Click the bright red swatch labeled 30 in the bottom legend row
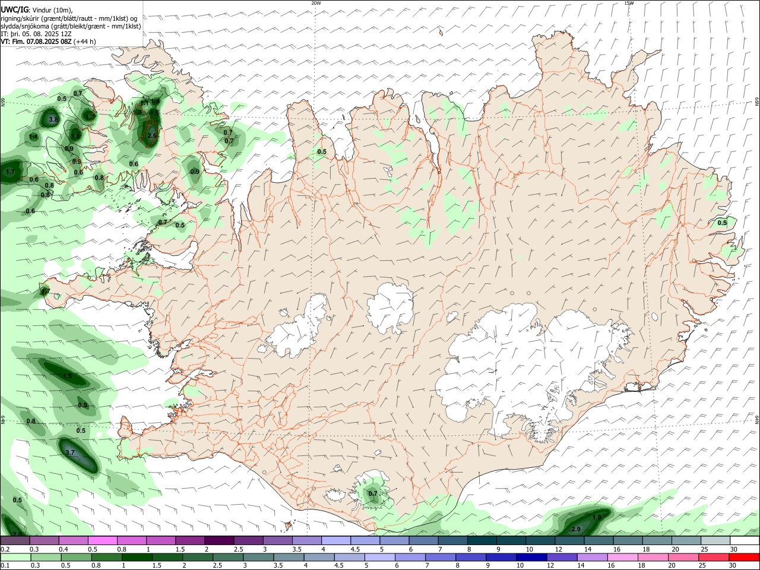This screenshot has width=760, height=570. (x=744, y=558)
